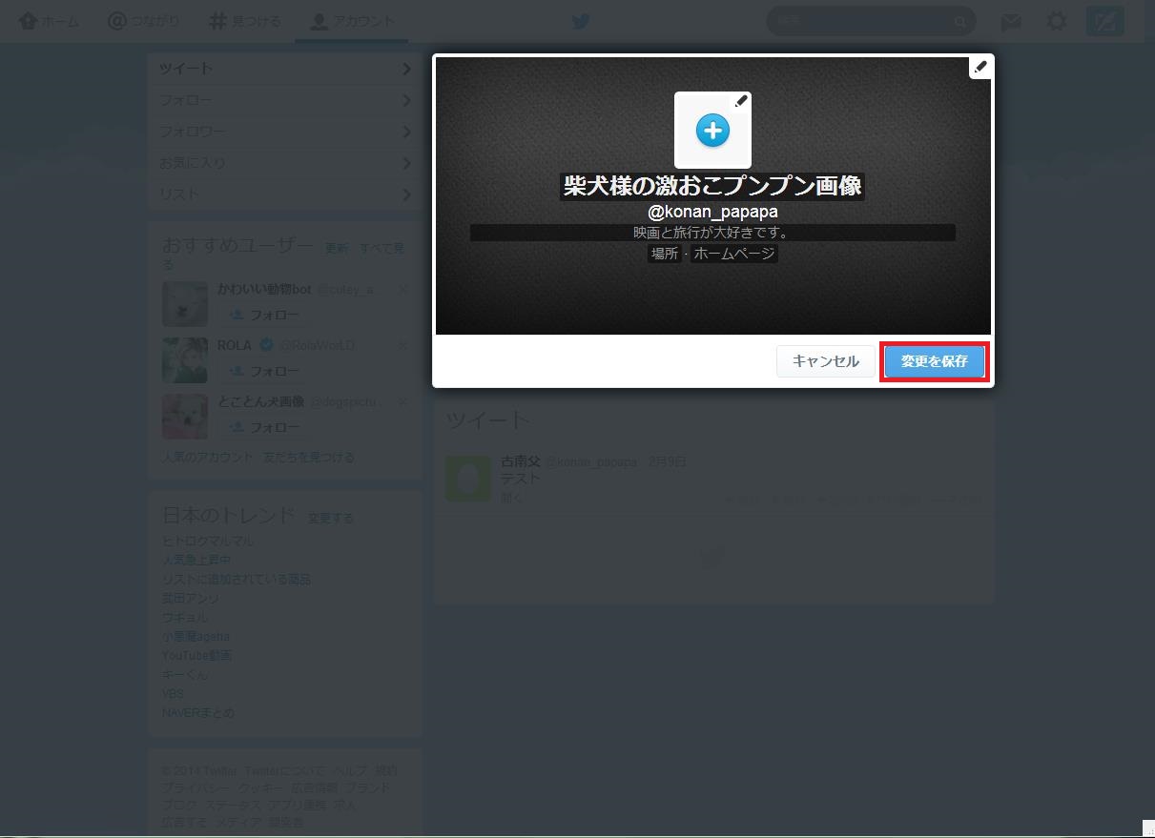Follow ROLA
1155x838 pixels.
click(x=264, y=371)
